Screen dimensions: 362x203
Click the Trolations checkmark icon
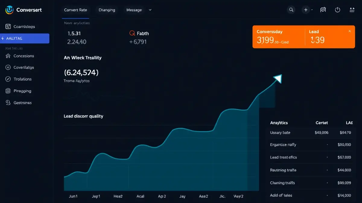point(8,79)
